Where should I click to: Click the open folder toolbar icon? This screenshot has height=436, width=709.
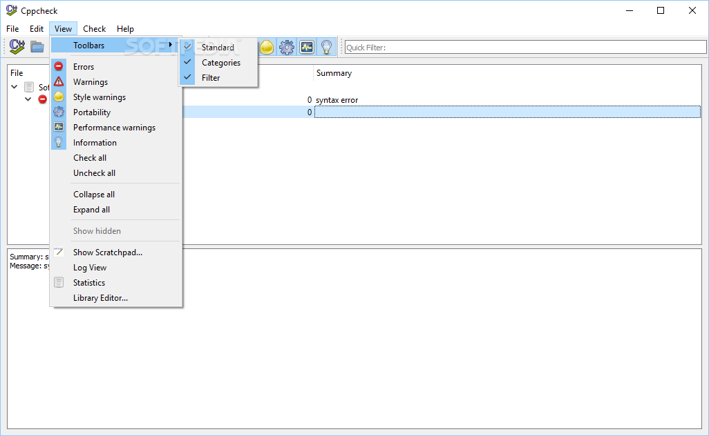pos(37,46)
